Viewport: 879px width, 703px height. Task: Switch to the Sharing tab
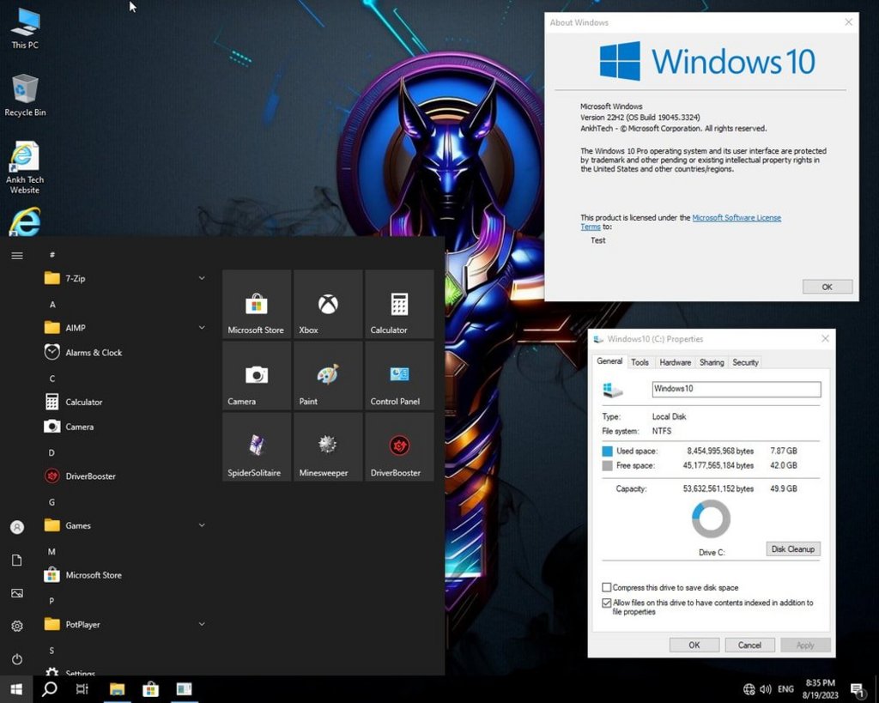[x=712, y=362]
